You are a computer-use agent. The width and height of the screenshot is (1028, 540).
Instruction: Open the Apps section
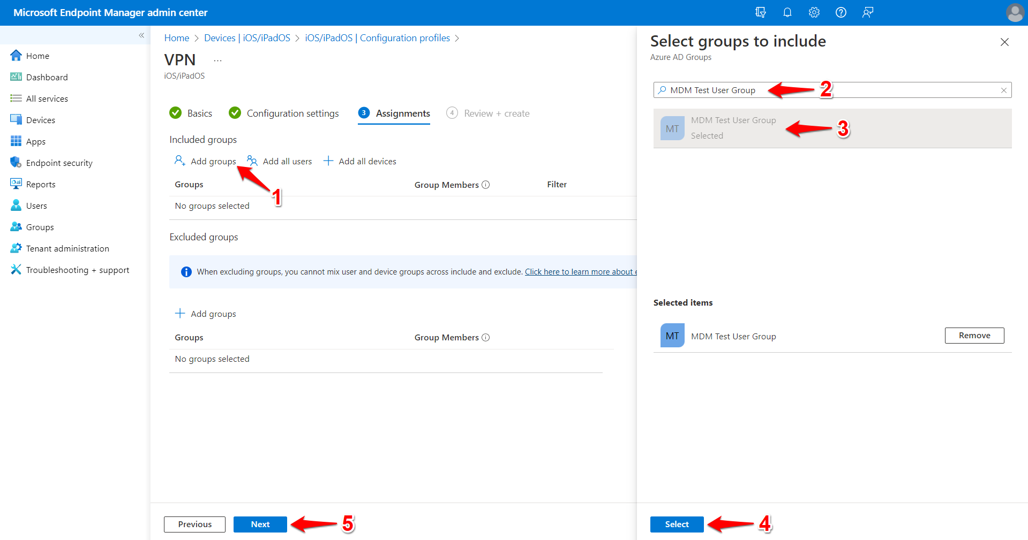tap(35, 141)
